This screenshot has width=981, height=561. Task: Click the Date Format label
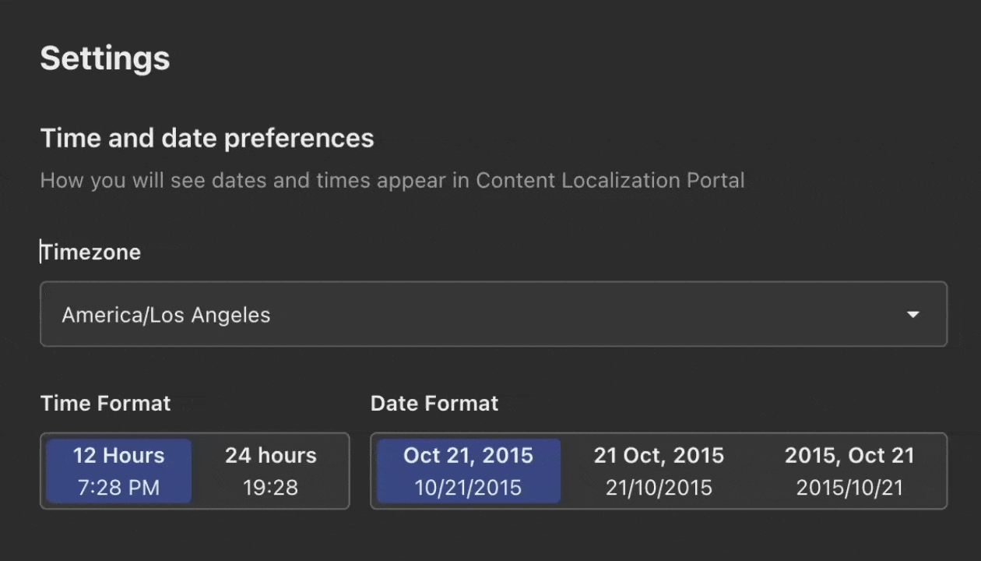coord(434,404)
